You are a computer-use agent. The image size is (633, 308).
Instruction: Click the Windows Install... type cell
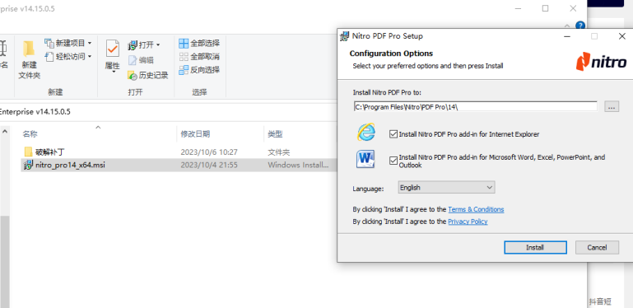(x=298, y=165)
